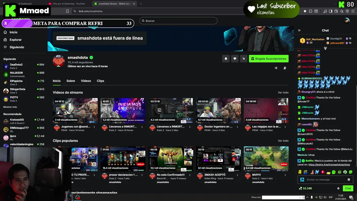Screen dimensions: 357x201
Task: Open options menu for 'Doctor ingeniero en...' video
Action: point(238,127)
